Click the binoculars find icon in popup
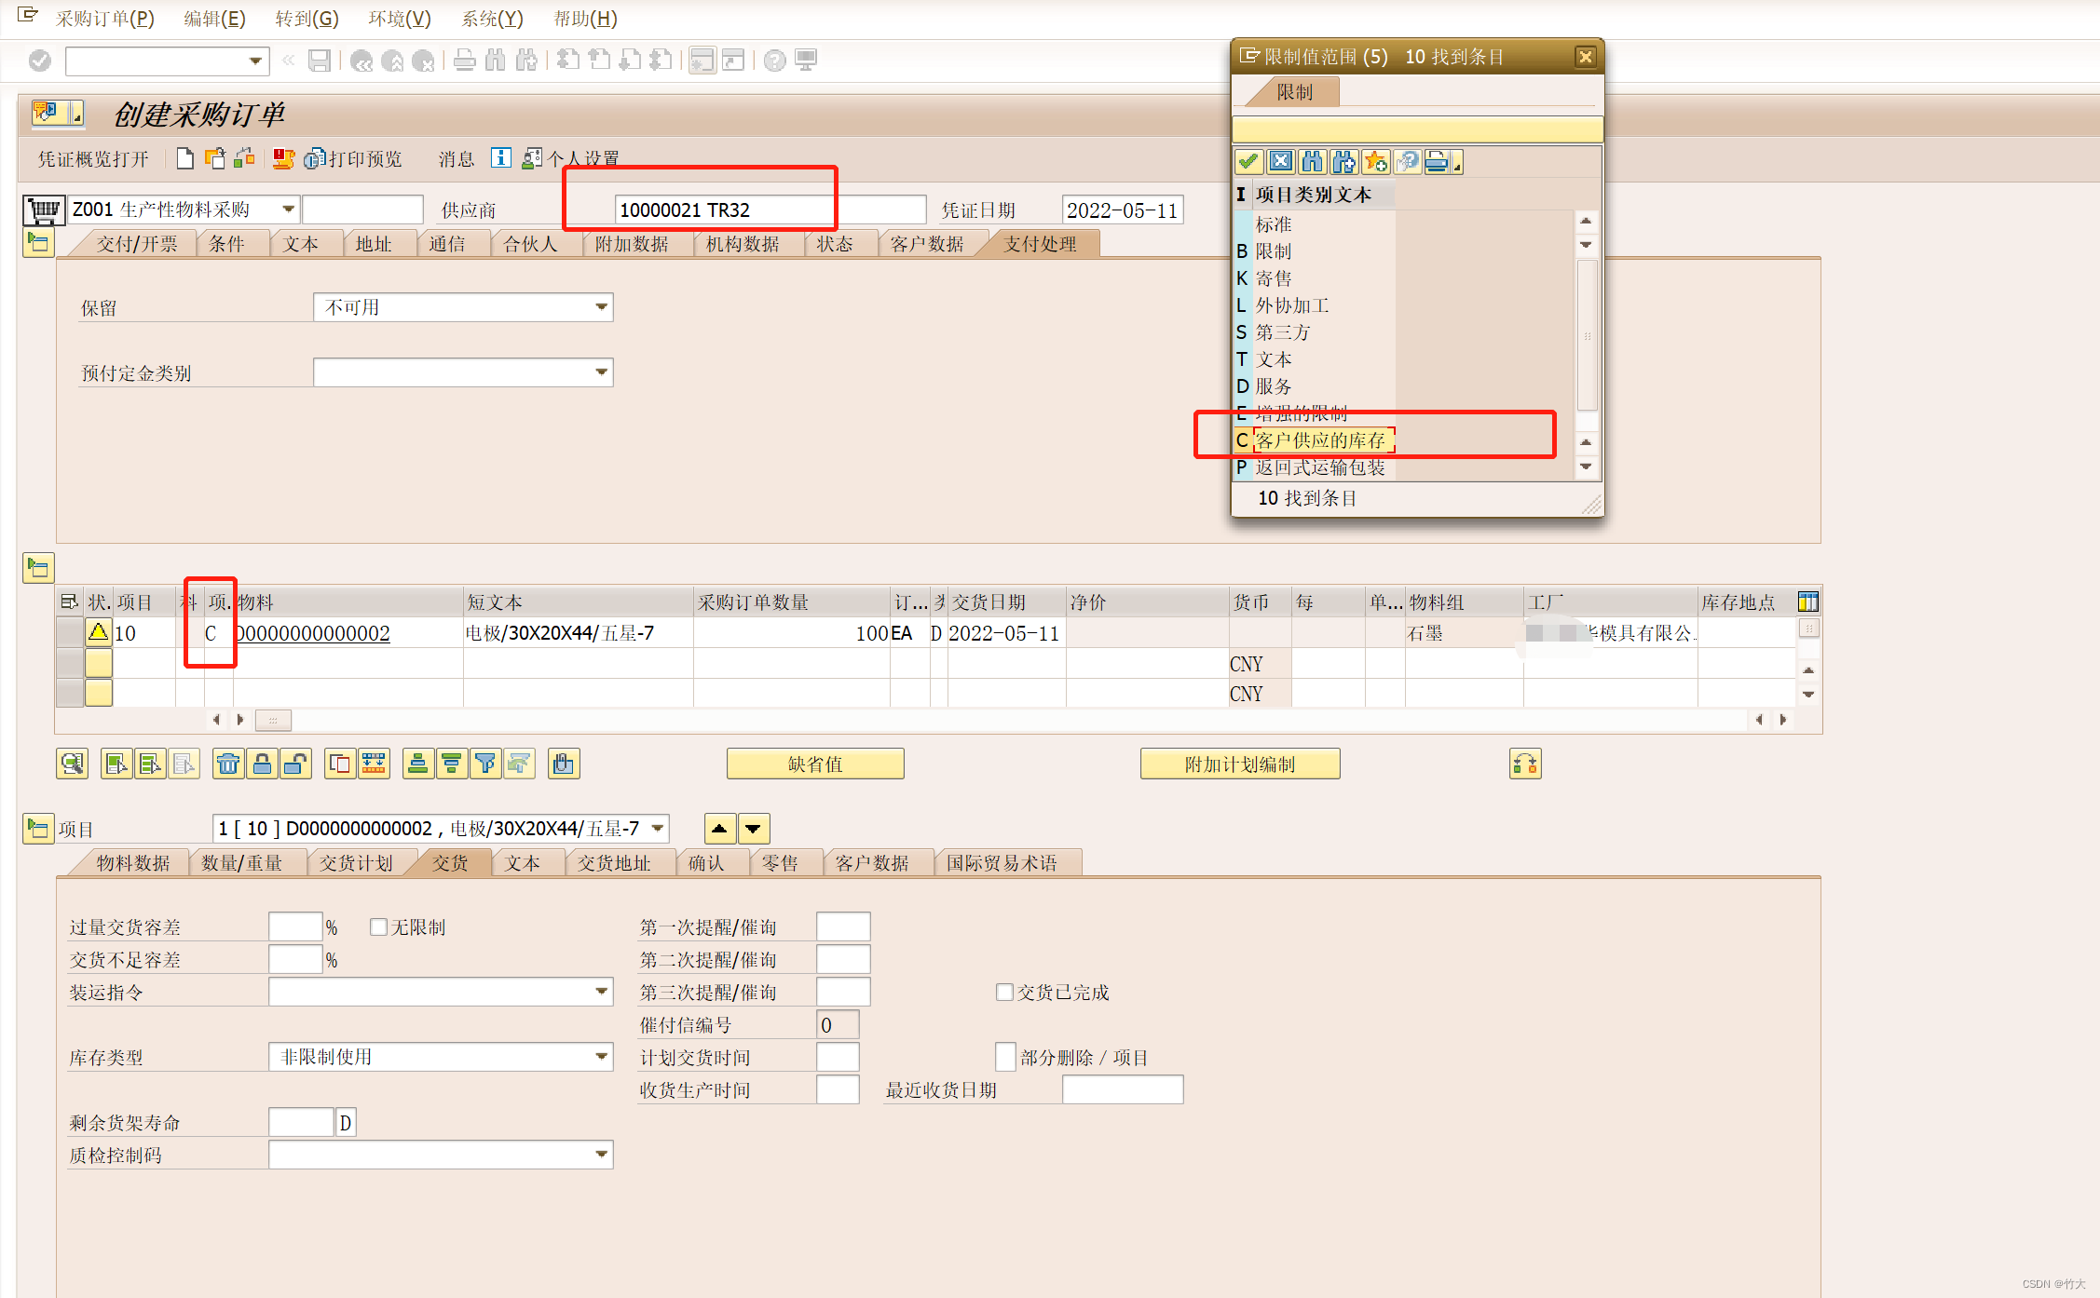2100x1298 pixels. coord(1312,162)
